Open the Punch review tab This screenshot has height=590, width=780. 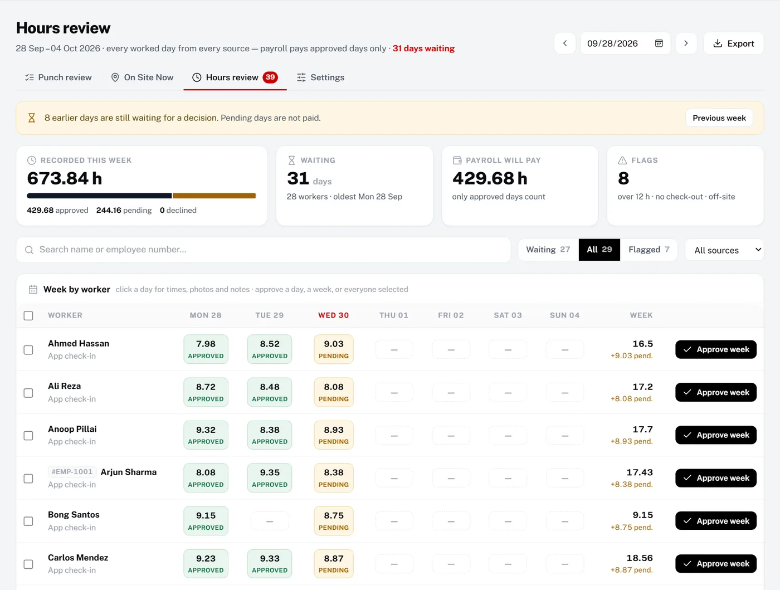[58, 77]
